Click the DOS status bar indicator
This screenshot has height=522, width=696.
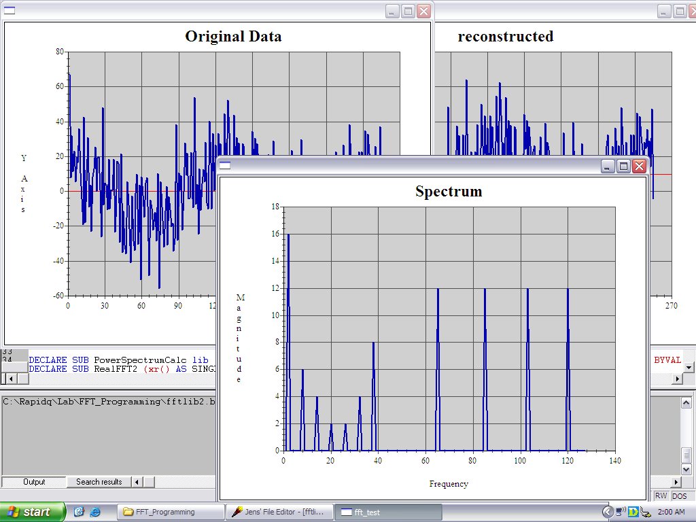coord(680,496)
